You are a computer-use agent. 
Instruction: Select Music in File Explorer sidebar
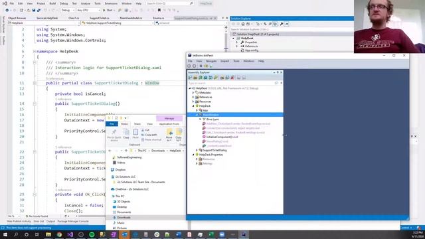(x=121, y=223)
